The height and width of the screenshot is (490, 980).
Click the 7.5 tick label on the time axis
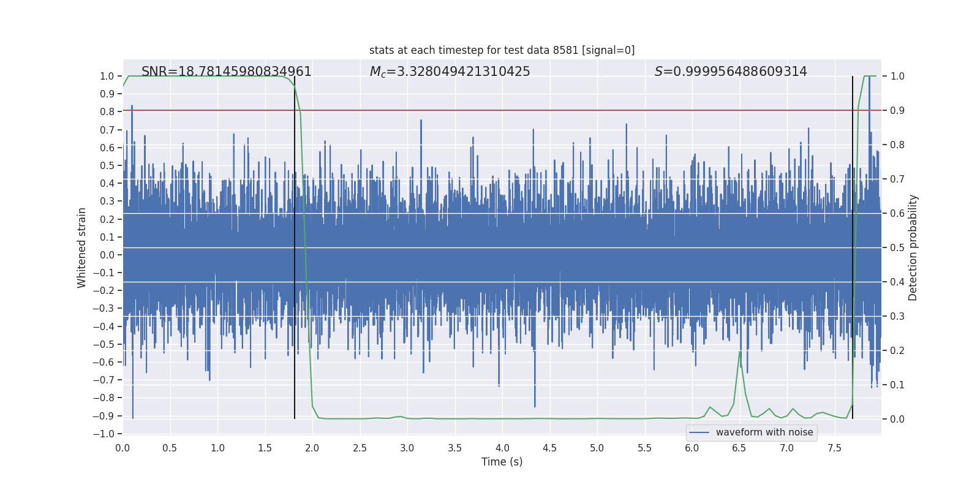834,448
